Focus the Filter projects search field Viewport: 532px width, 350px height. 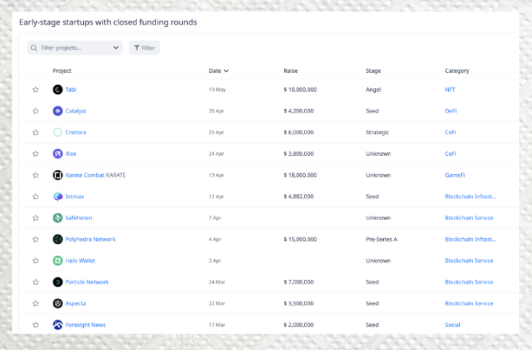[x=75, y=48]
